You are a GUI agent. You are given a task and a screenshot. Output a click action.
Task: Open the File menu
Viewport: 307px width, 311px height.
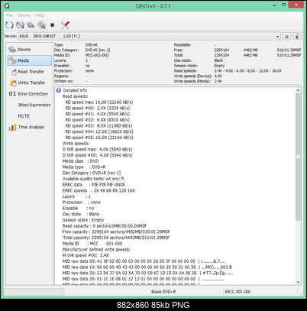point(9,15)
